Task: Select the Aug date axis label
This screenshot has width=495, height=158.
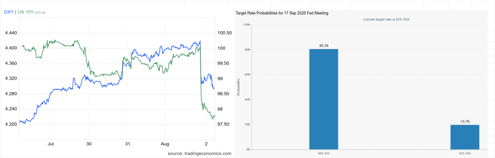Action: (x=165, y=144)
